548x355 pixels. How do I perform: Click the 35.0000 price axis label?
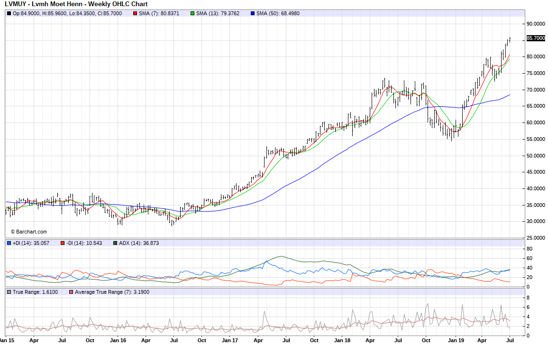(536, 205)
